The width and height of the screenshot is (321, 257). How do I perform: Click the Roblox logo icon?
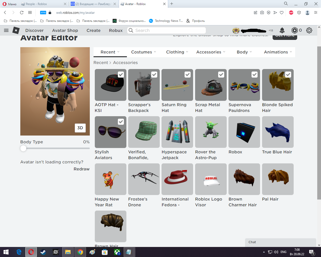16,30
